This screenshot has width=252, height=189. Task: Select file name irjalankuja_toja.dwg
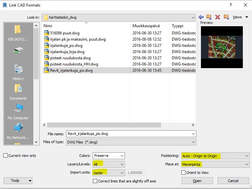coord(67,52)
